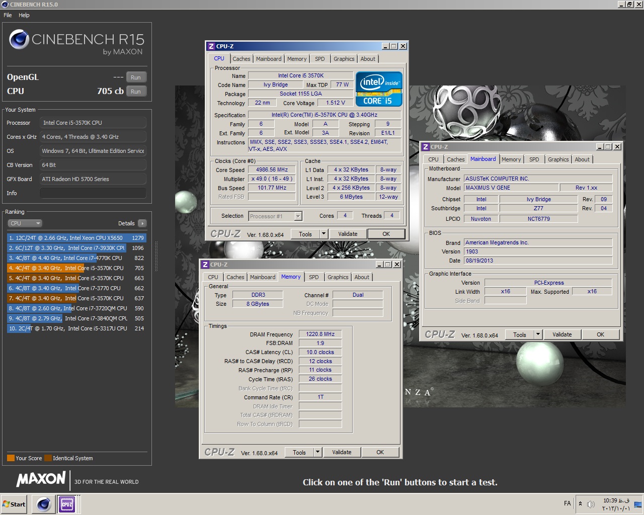Click the volume speaker icon in system tray
The image size is (644, 515).
591,504
